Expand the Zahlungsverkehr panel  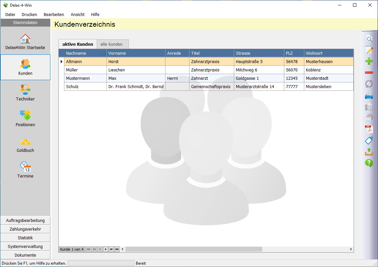(25, 229)
